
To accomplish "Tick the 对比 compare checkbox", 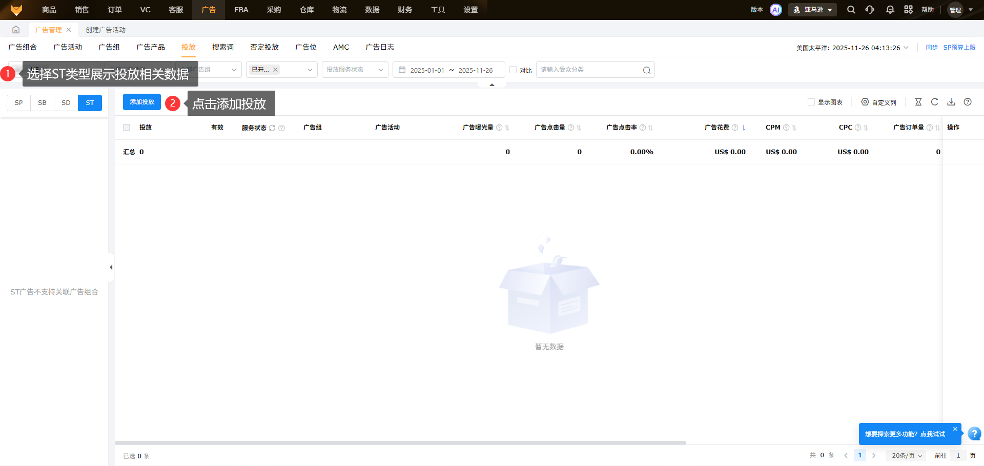I will [513, 70].
